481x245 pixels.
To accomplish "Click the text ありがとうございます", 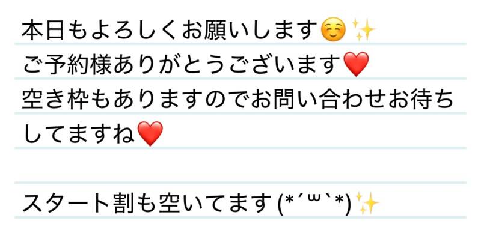I will 227,64.
